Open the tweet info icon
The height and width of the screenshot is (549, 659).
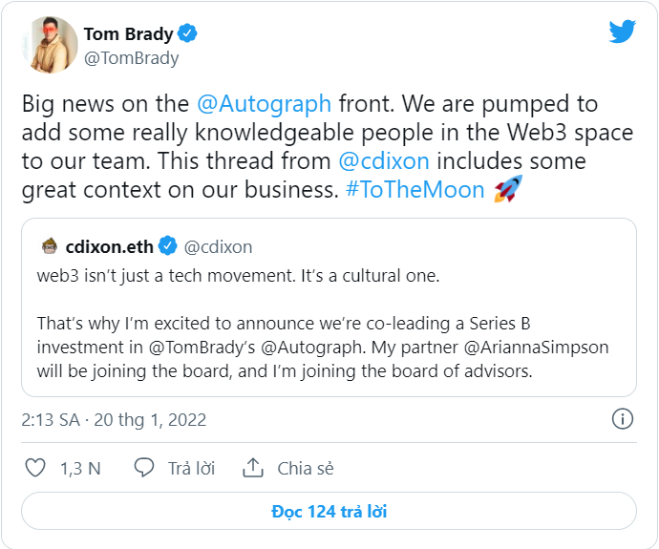click(x=622, y=419)
